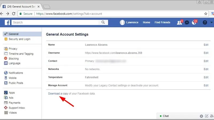This screenshot has width=214, height=120.
Task: Edit the Name row
Action: click(206, 45)
